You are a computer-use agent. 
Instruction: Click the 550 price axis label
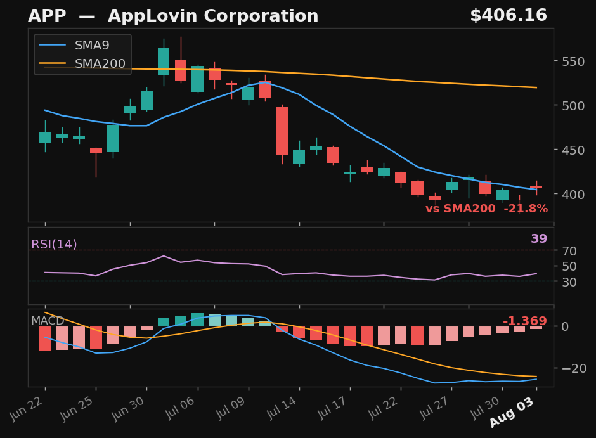573,61
